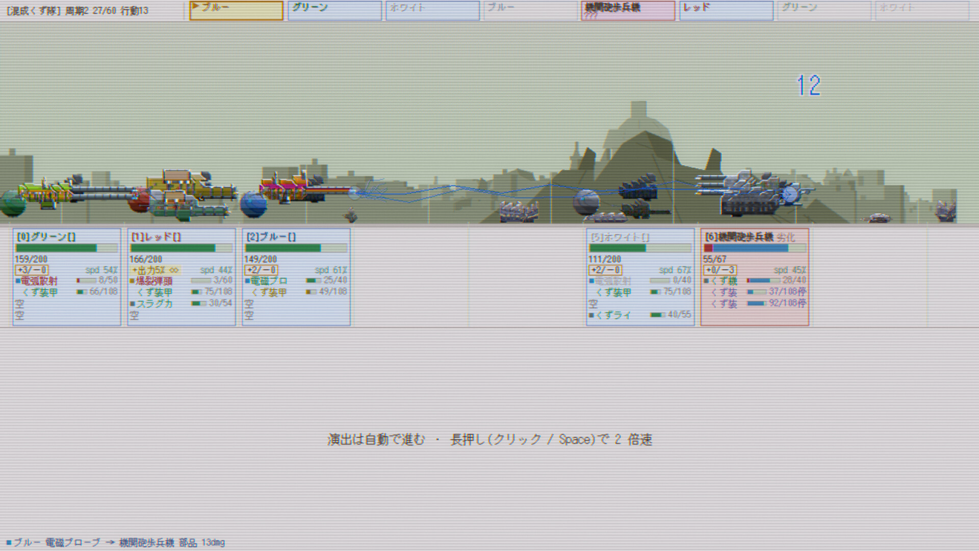Open the [2]ブルー unit card title
Viewport: 979px width, 551px height.
pyautogui.click(x=271, y=237)
